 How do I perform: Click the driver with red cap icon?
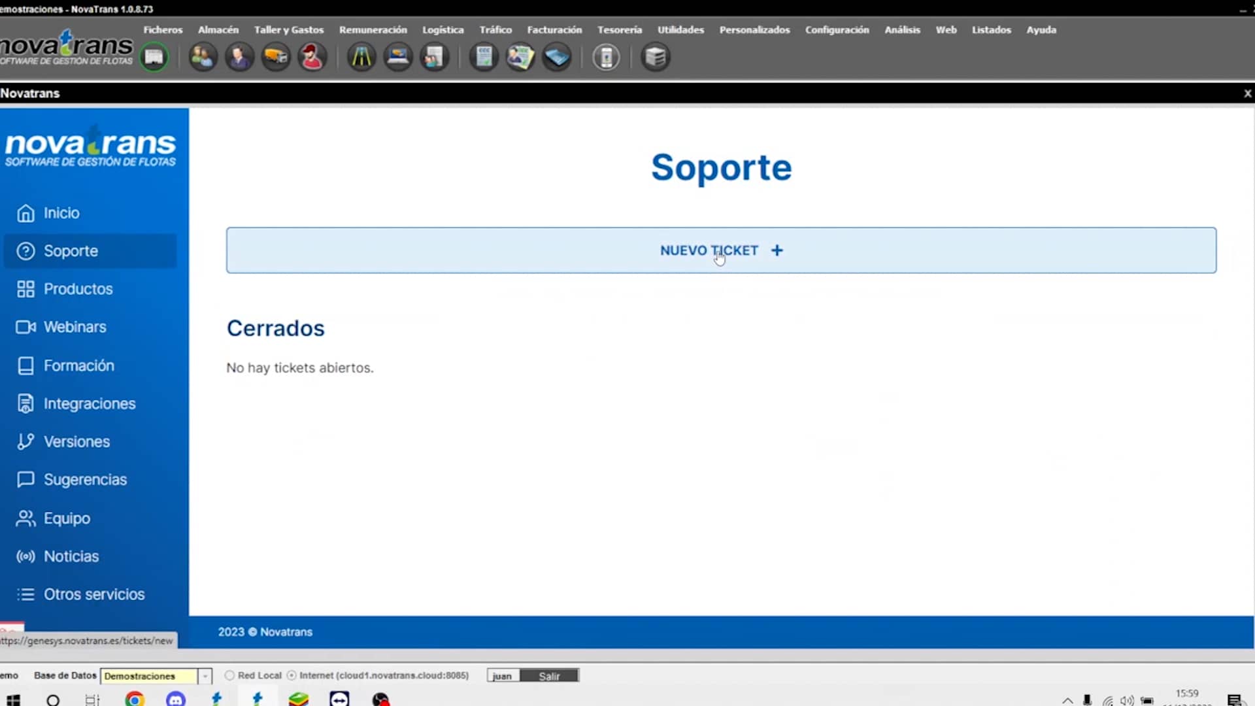point(312,58)
